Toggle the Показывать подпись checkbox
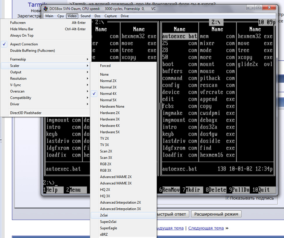Screen dimensions: 284x238 228,198
